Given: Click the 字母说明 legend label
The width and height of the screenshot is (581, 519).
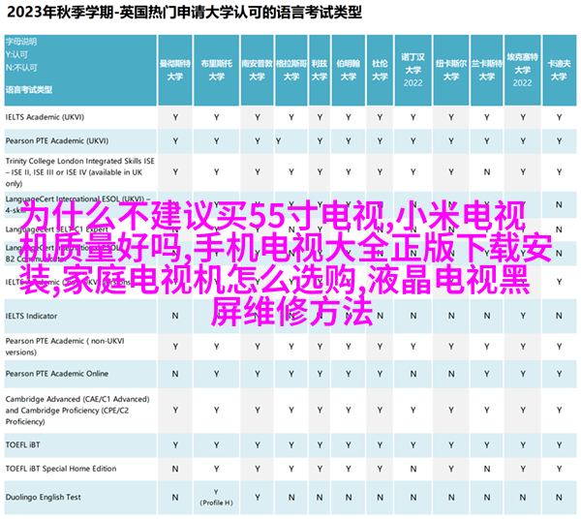Looking at the screenshot, I should click(21, 42).
